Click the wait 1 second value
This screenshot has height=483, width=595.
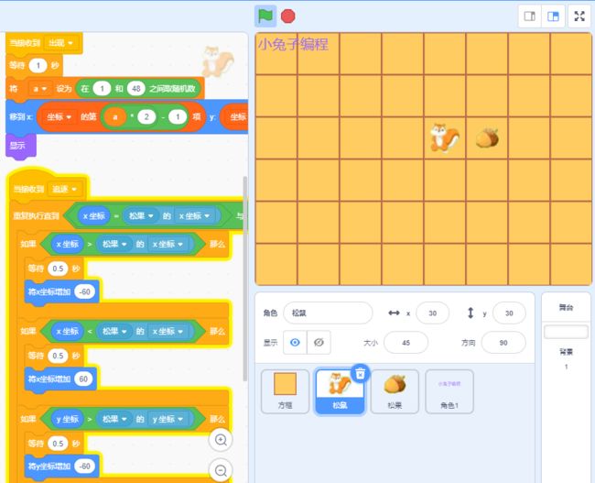tap(38, 65)
